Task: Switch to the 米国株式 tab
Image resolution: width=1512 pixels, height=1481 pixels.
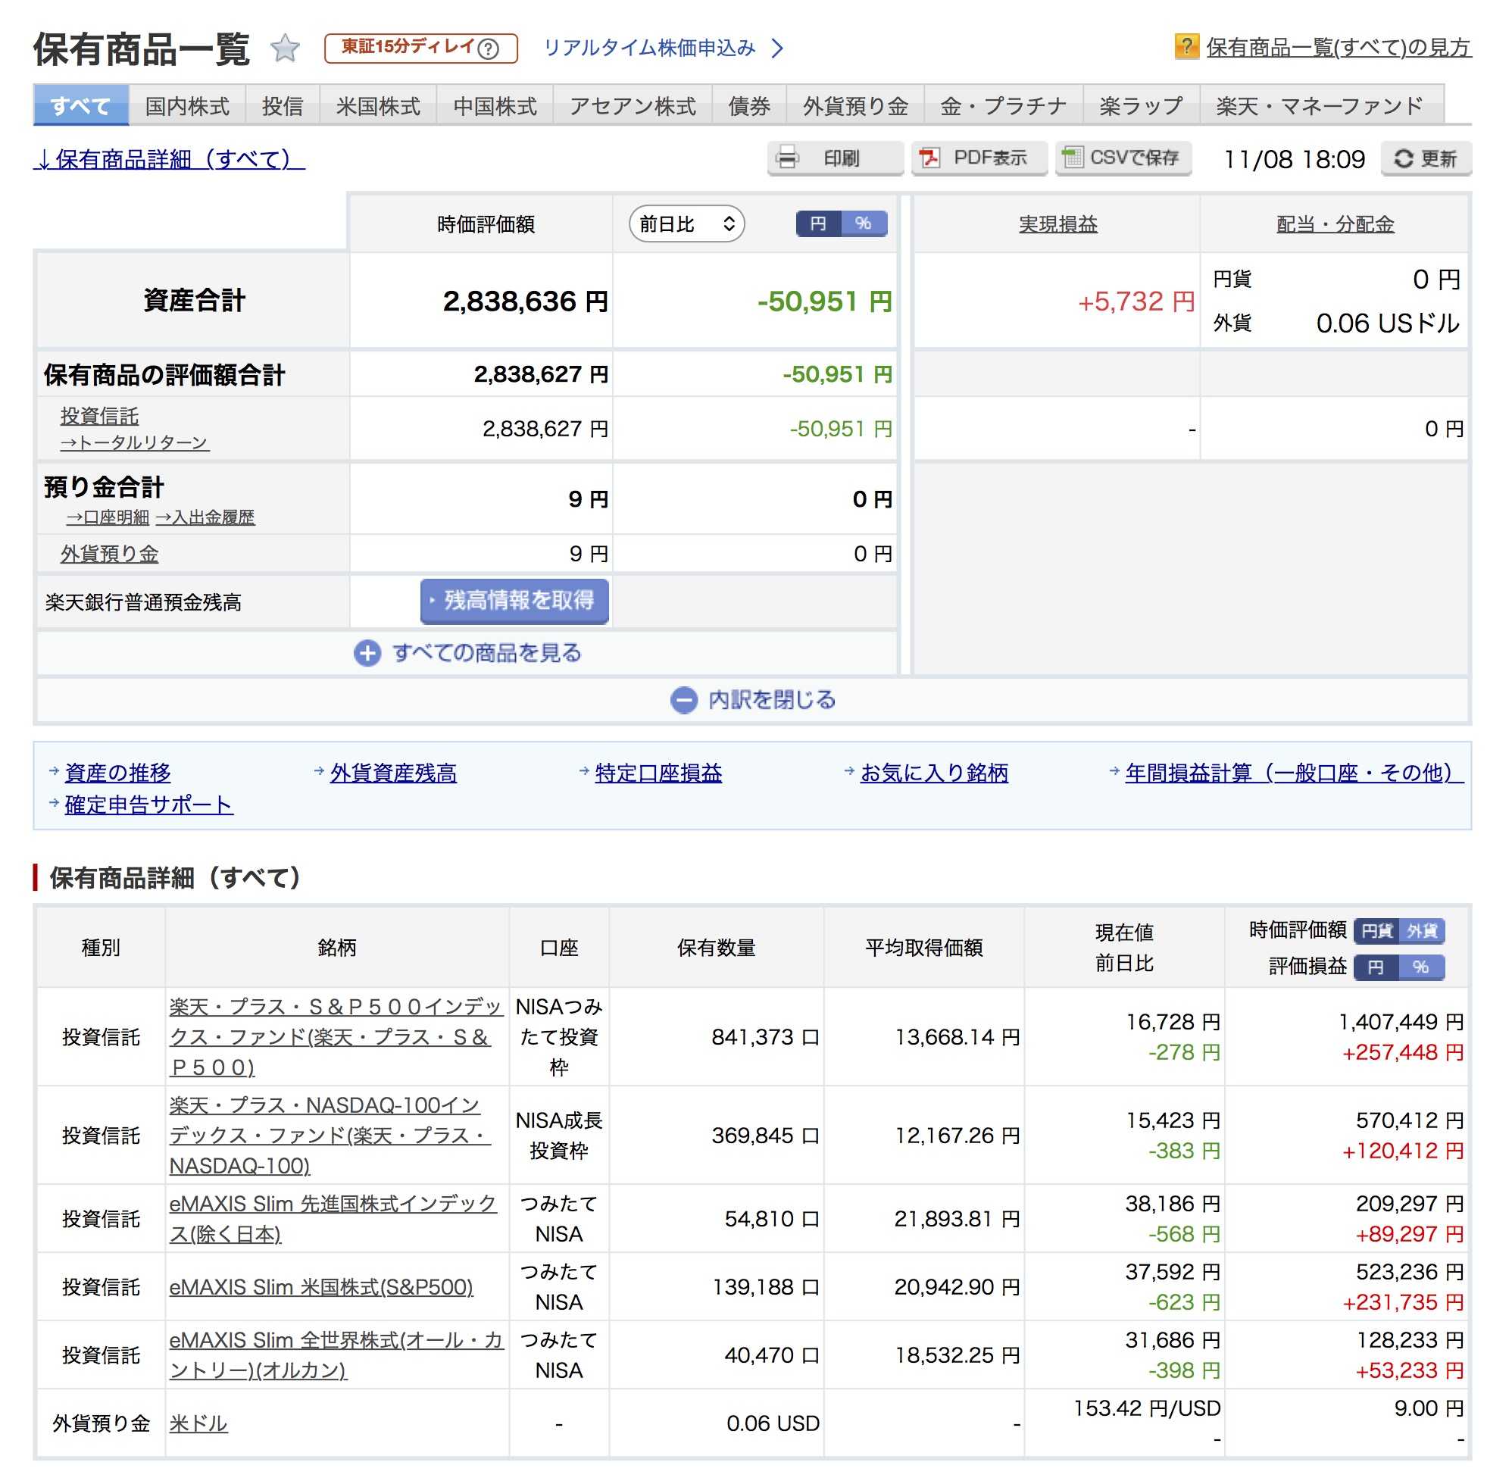Action: point(378,106)
